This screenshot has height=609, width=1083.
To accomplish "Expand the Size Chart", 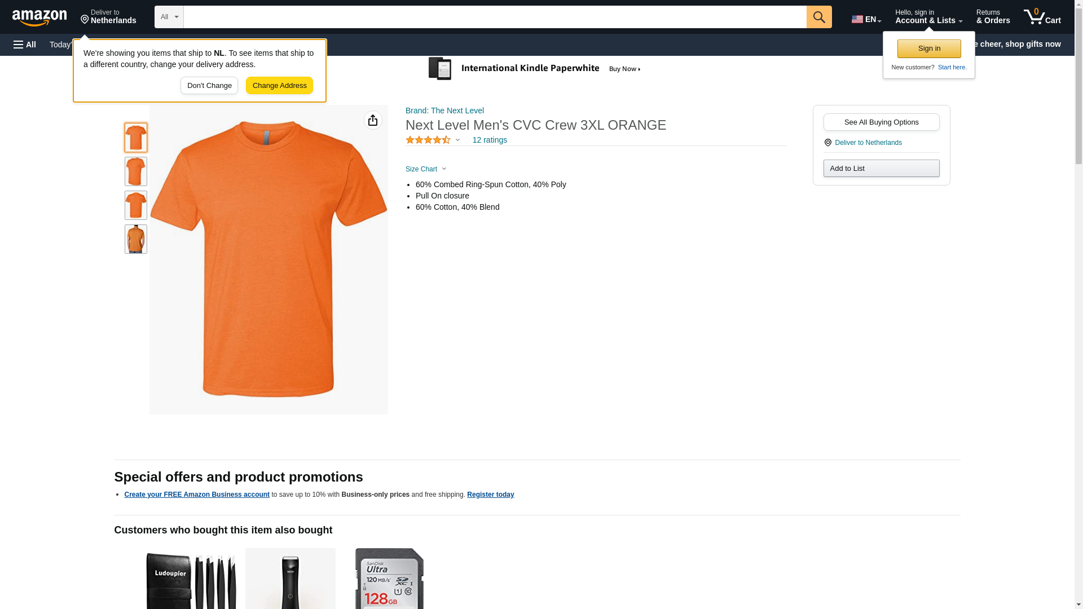I will point(426,169).
